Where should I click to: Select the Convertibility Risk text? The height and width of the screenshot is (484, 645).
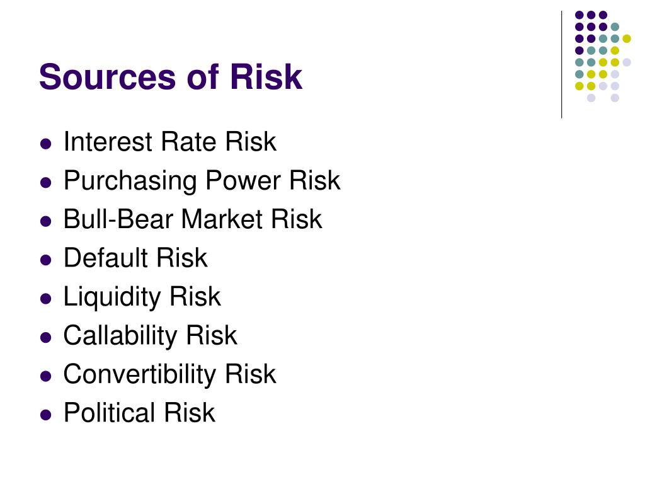169,374
